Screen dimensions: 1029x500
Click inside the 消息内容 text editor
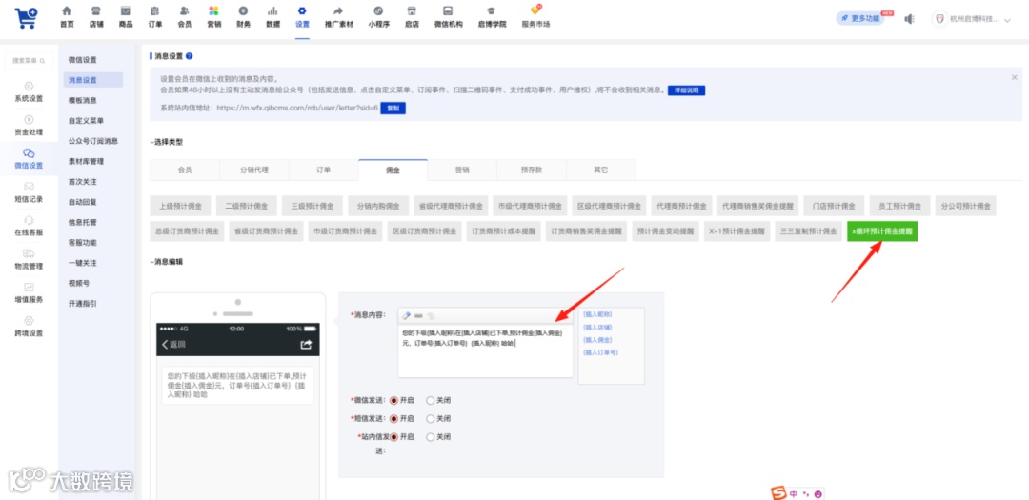(x=486, y=350)
